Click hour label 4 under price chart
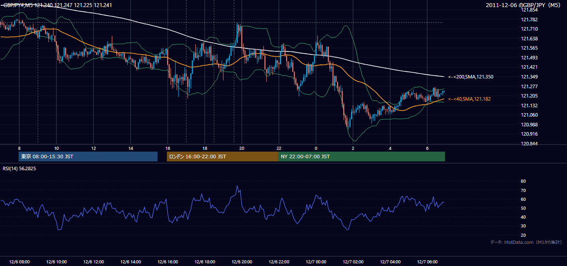 coord(390,148)
